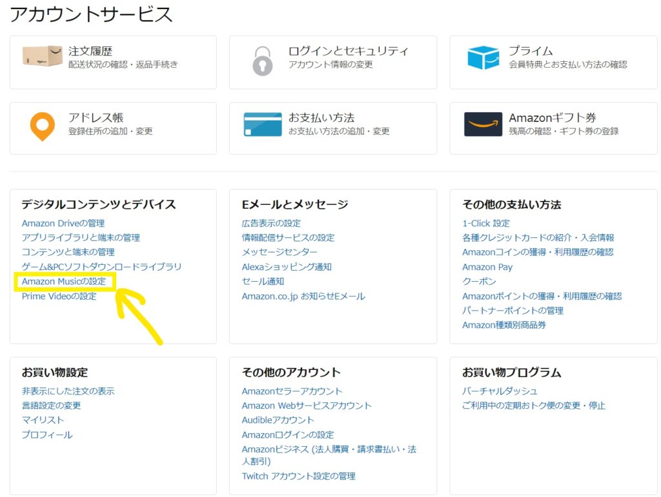Open Amazon Pay link

click(x=487, y=267)
